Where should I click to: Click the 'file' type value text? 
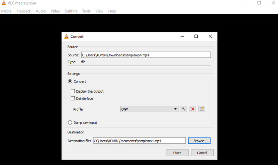(83, 62)
